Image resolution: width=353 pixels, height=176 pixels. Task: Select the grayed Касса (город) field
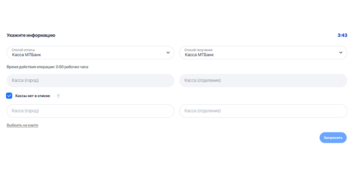point(90,81)
